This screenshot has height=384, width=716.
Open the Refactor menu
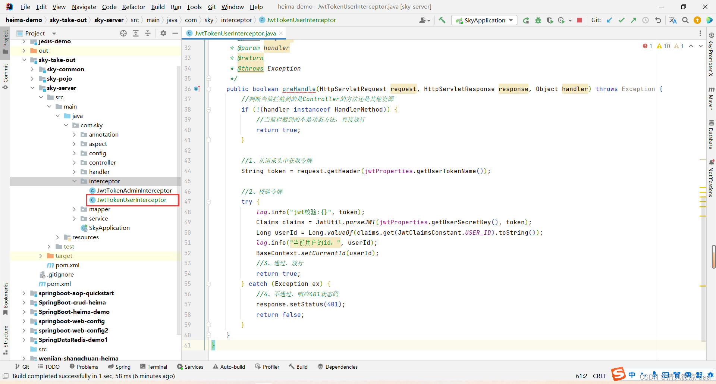coord(134,7)
